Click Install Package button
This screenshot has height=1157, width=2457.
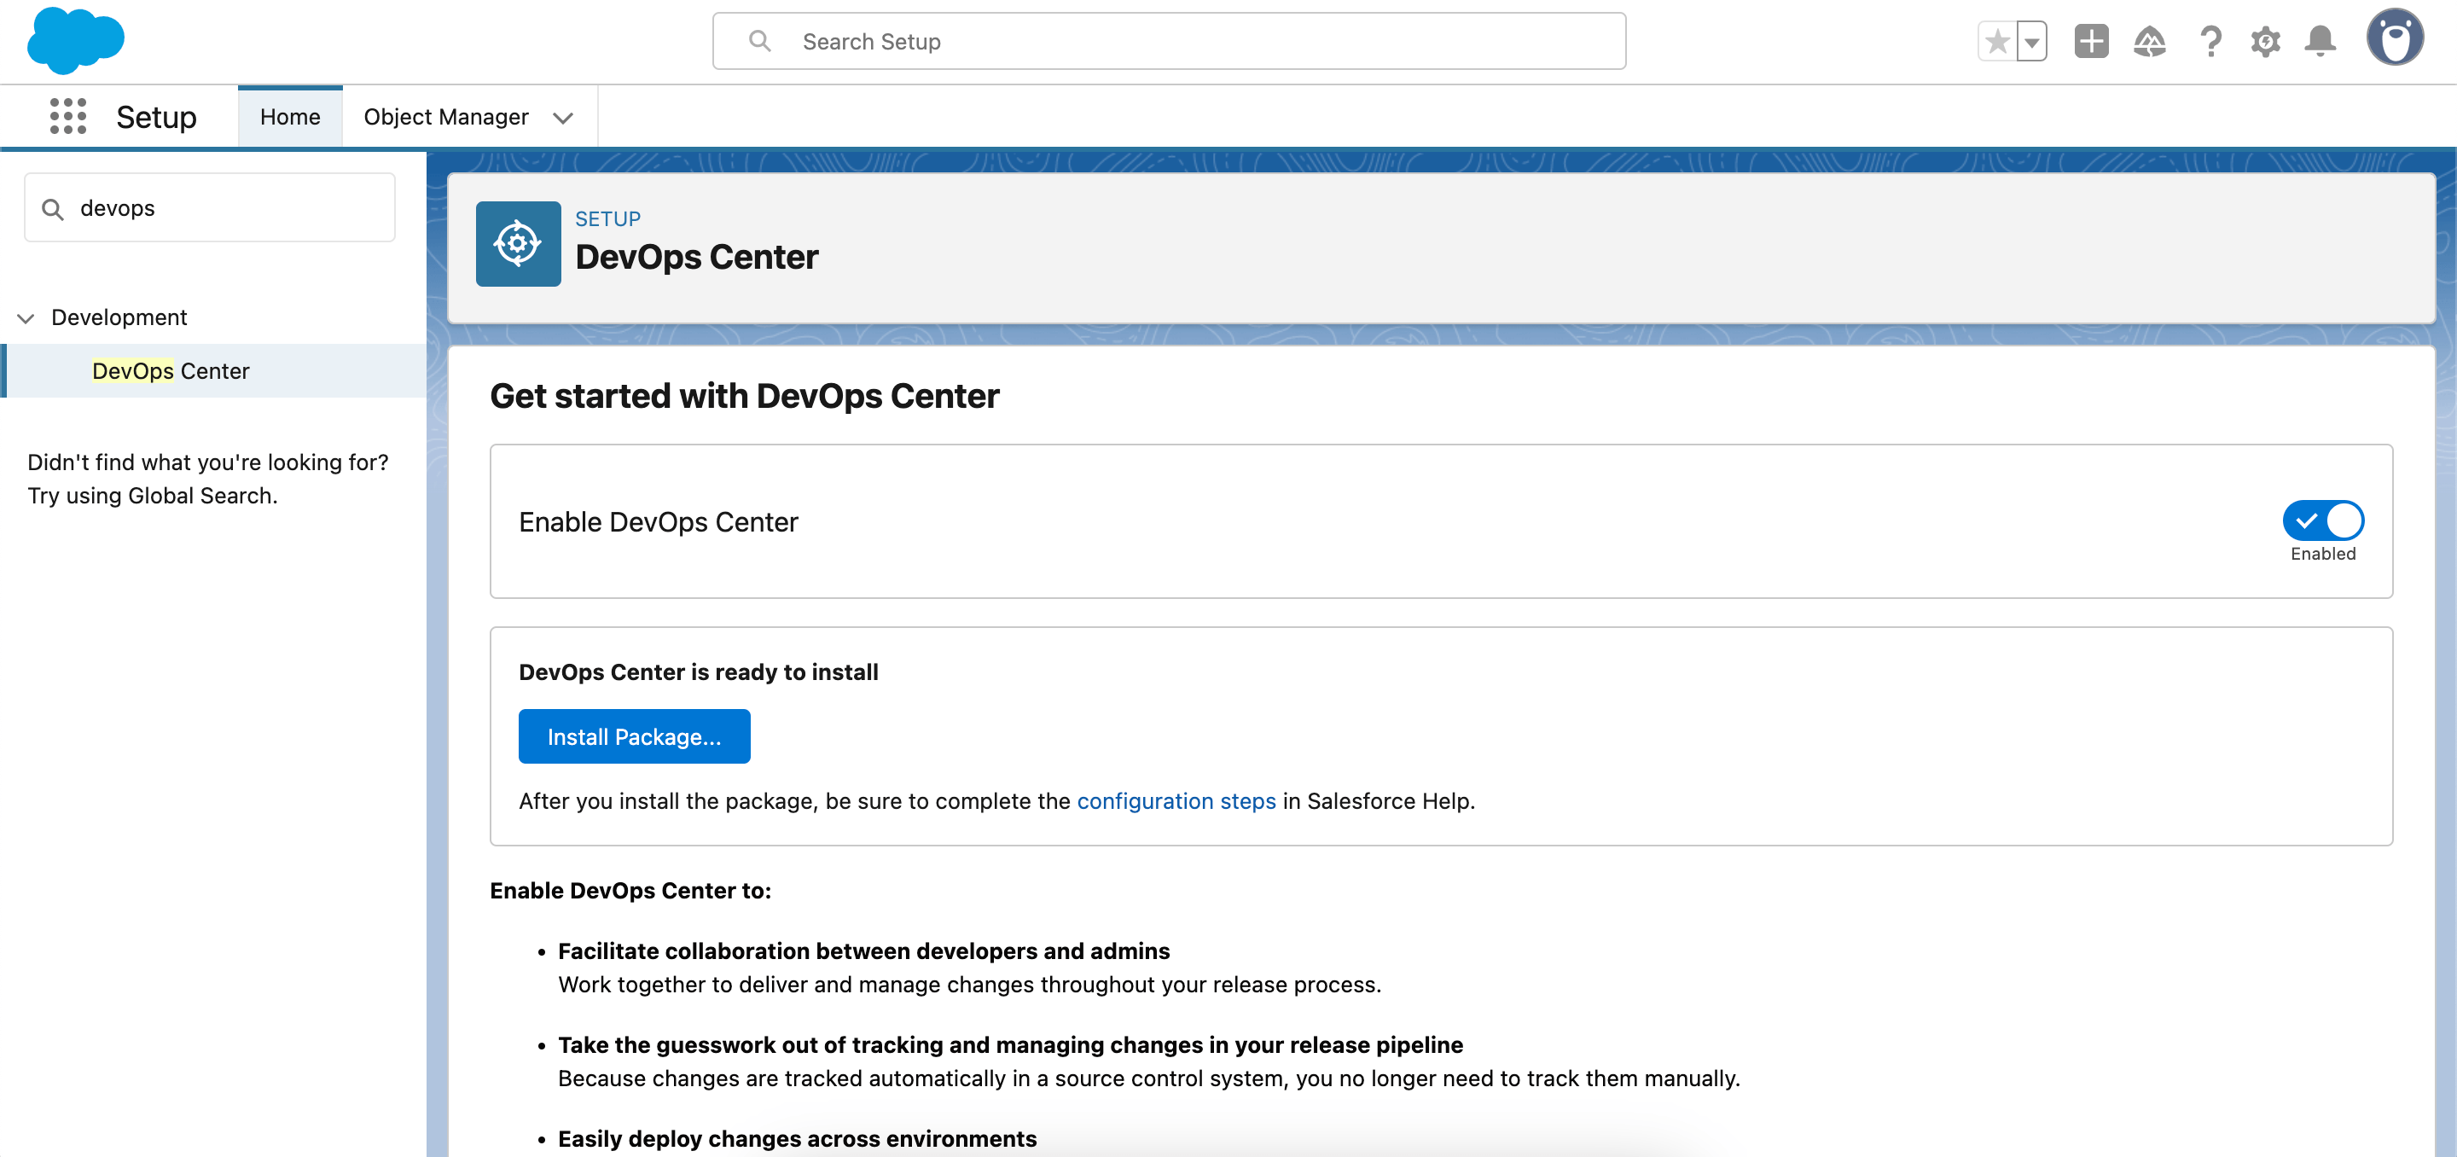tap(633, 736)
